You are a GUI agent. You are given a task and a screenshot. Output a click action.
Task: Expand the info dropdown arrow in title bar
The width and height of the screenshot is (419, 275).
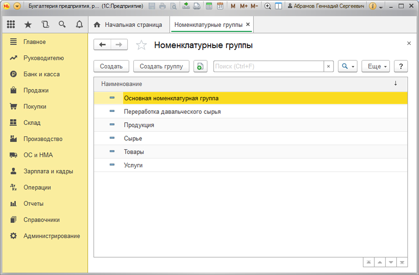pos(381,7)
